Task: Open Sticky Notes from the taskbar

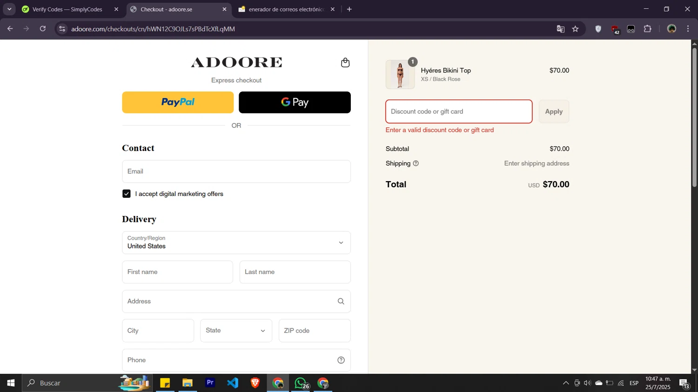Action: pyautogui.click(x=165, y=383)
